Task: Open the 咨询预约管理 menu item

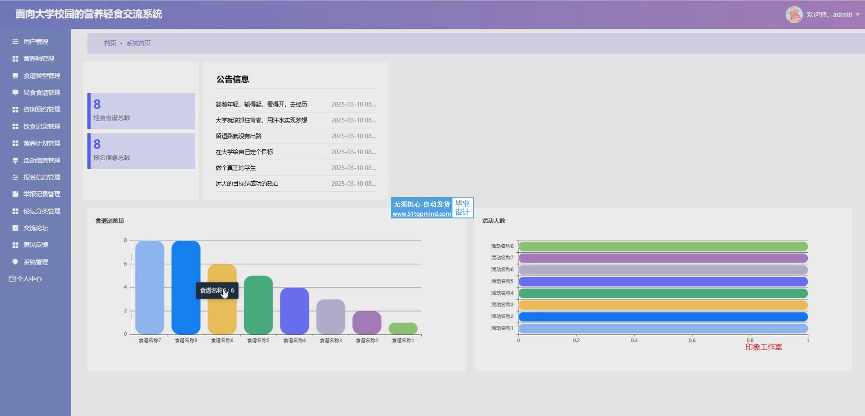Action: tap(42, 109)
